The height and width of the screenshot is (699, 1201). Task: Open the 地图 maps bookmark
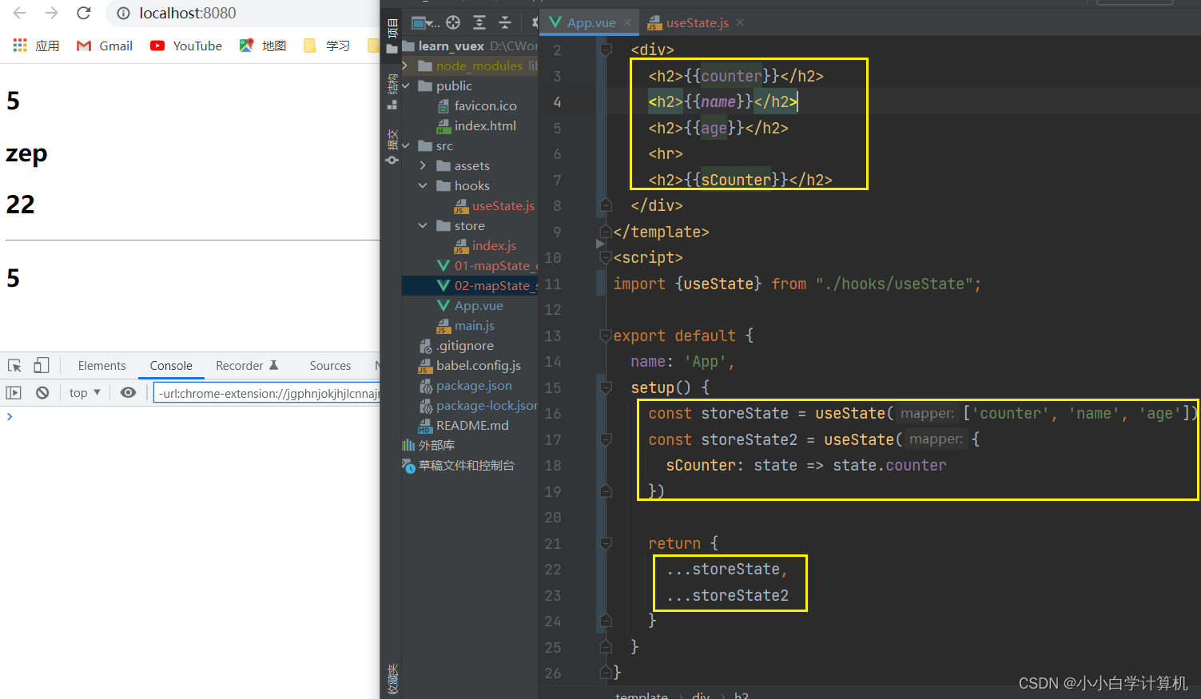263,46
